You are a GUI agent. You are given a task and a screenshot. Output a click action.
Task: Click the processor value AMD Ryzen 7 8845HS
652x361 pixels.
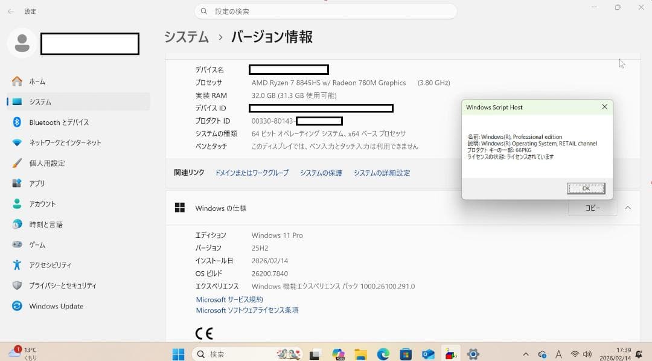pos(328,83)
